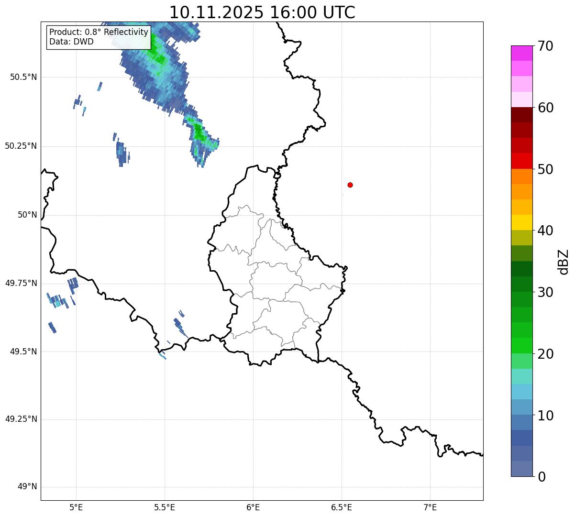Click the red station marker dot
This screenshot has height=517, width=575.
(350, 185)
